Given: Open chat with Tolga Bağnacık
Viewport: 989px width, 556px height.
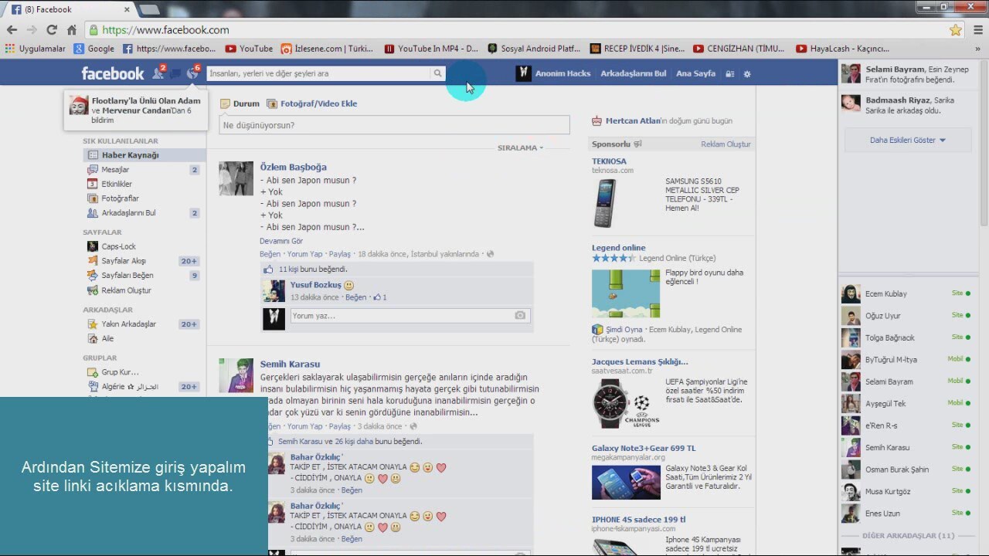Looking at the screenshot, I should pos(906,337).
